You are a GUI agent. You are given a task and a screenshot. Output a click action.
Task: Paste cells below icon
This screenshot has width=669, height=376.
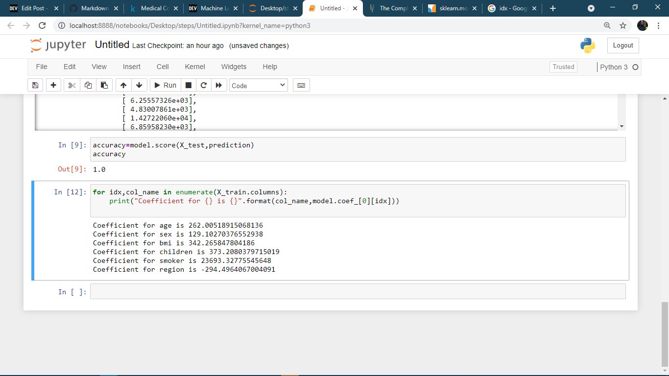(x=104, y=85)
